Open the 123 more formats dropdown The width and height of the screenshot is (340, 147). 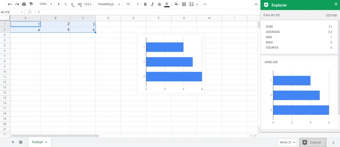[x=88, y=4]
